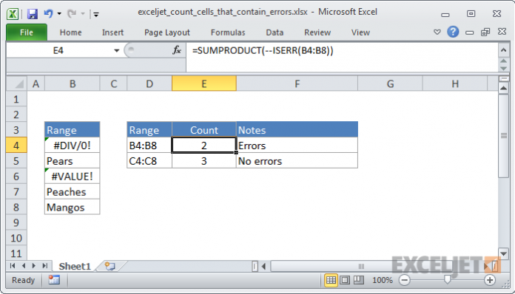Select cell E5 containing 3
The image size is (515, 294).
204,161
